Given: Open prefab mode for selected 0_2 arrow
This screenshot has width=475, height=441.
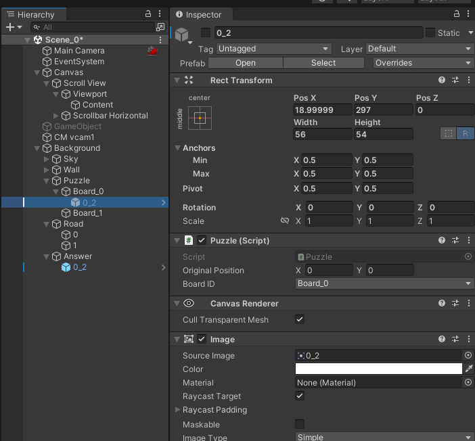Looking at the screenshot, I should pyautogui.click(x=164, y=202).
